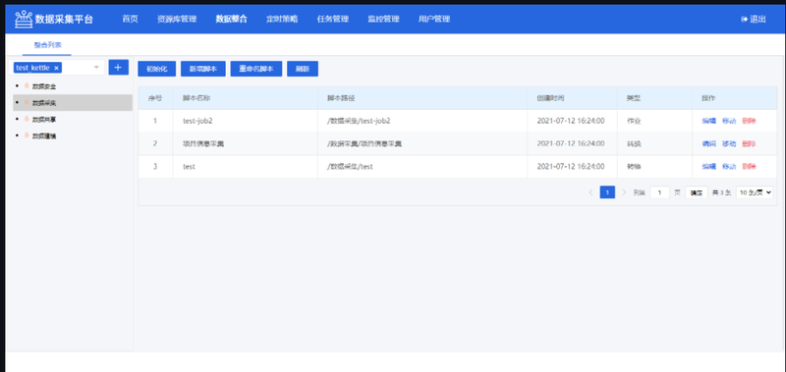
Task: Click the 重命名脚本 button
Action: 256,69
